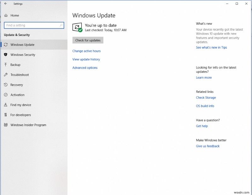Click the green checkmark status icon
Viewport: 252px width, 195px height.
pyautogui.click(x=80, y=30)
